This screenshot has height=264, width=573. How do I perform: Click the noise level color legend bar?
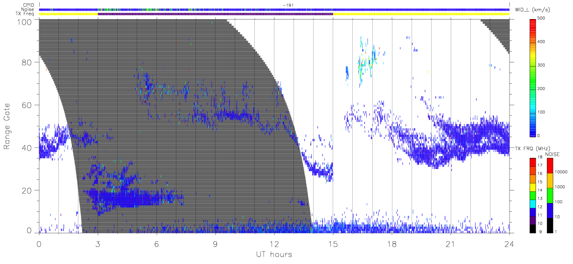tap(550, 195)
